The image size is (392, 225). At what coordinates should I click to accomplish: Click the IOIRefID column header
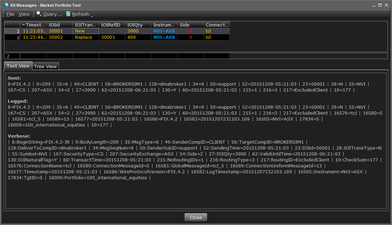pyautogui.click(x=112, y=25)
